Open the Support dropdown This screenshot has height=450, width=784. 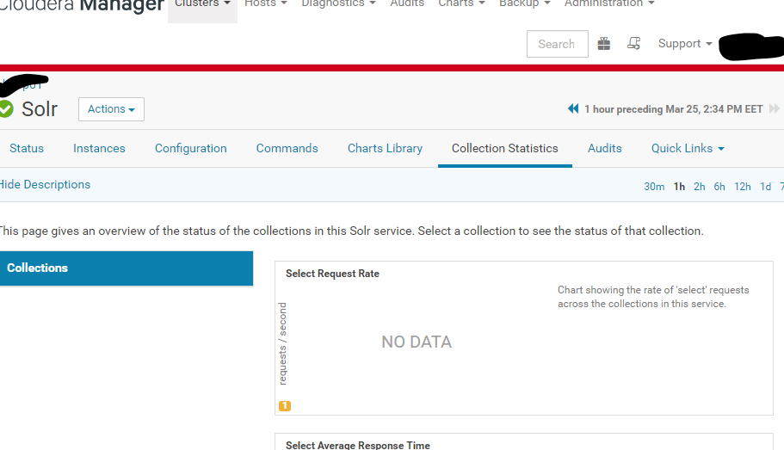pos(685,44)
